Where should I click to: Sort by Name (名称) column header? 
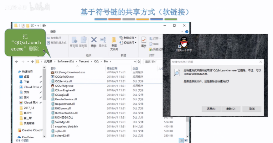pyautogui.click(x=53, y=68)
